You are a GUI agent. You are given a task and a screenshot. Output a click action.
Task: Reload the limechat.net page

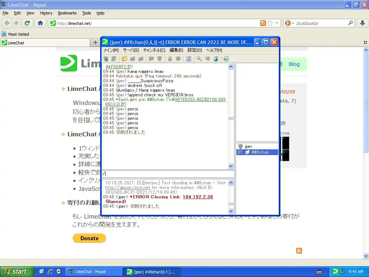(x=27, y=23)
